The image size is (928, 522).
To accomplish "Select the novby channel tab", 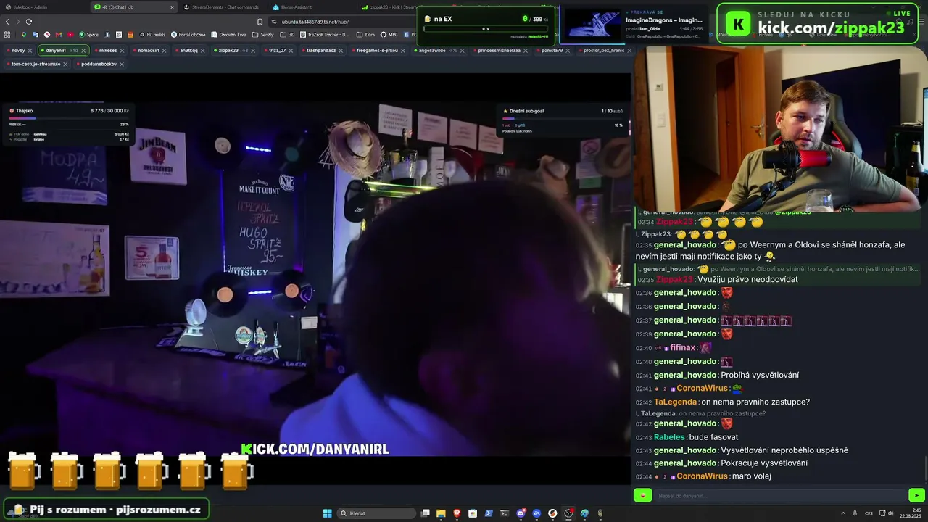I will click(19, 51).
